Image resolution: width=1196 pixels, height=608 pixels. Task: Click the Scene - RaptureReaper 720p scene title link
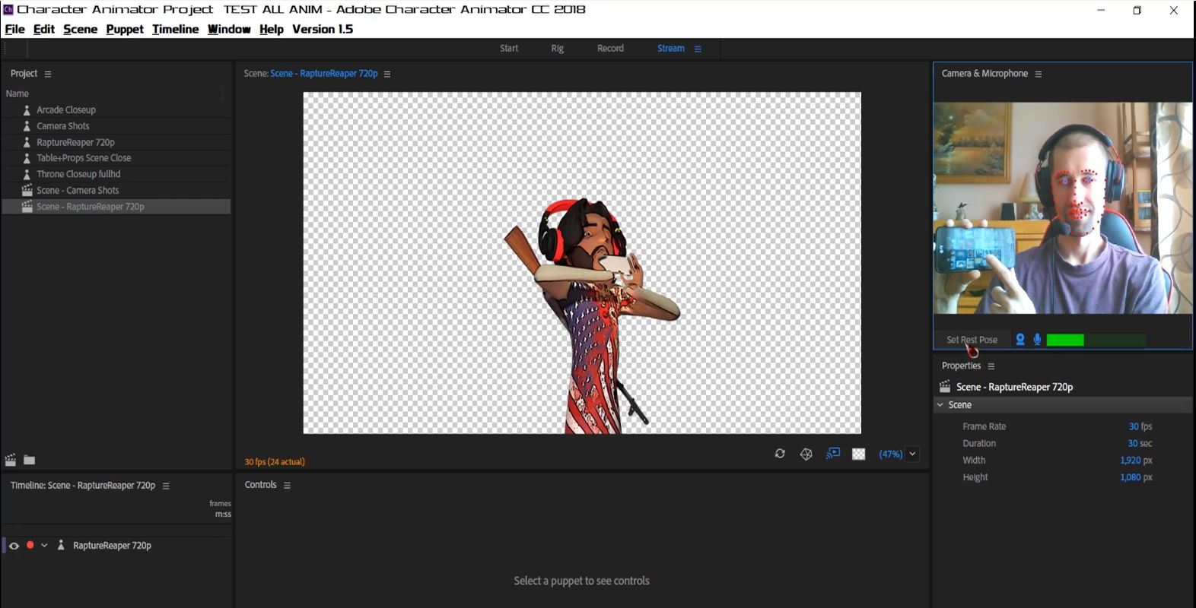point(324,74)
